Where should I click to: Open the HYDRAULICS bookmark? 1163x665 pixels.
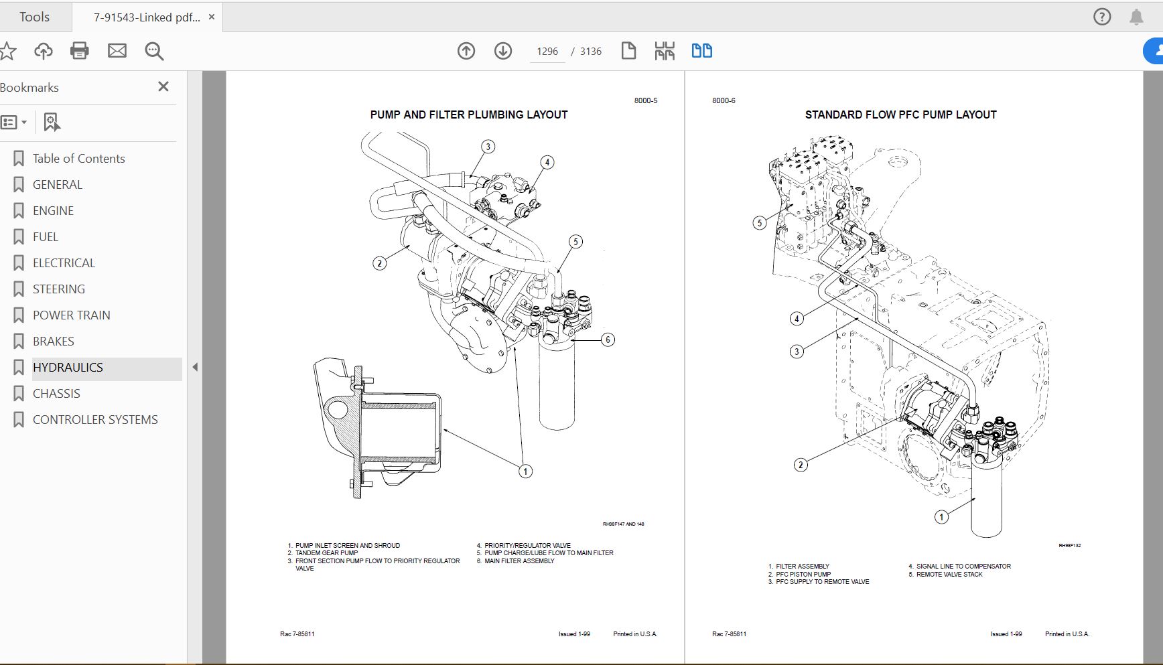[x=67, y=367]
